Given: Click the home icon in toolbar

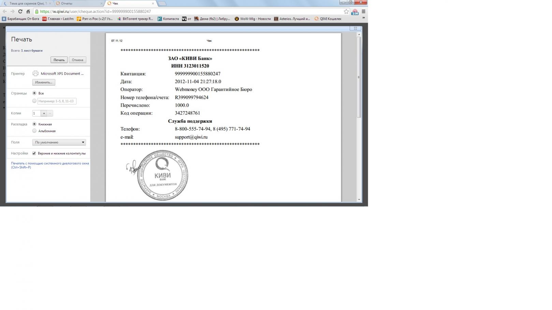Looking at the screenshot, I should (28, 11).
